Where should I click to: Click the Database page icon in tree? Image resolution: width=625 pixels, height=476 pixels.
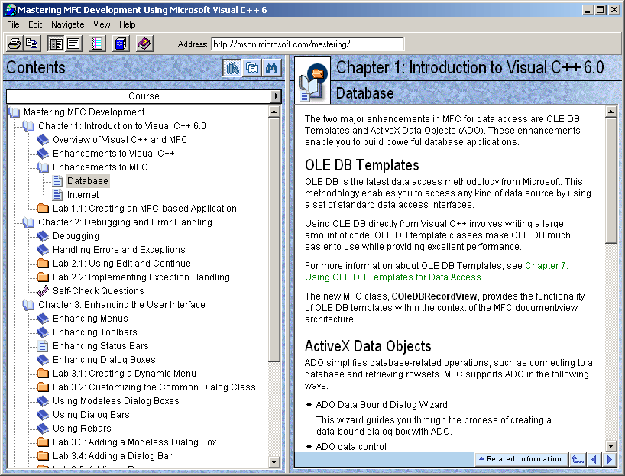coord(58,181)
